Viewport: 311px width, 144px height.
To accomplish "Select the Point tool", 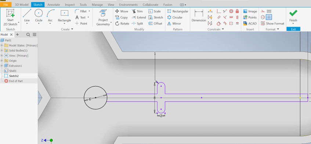I will (81, 23).
